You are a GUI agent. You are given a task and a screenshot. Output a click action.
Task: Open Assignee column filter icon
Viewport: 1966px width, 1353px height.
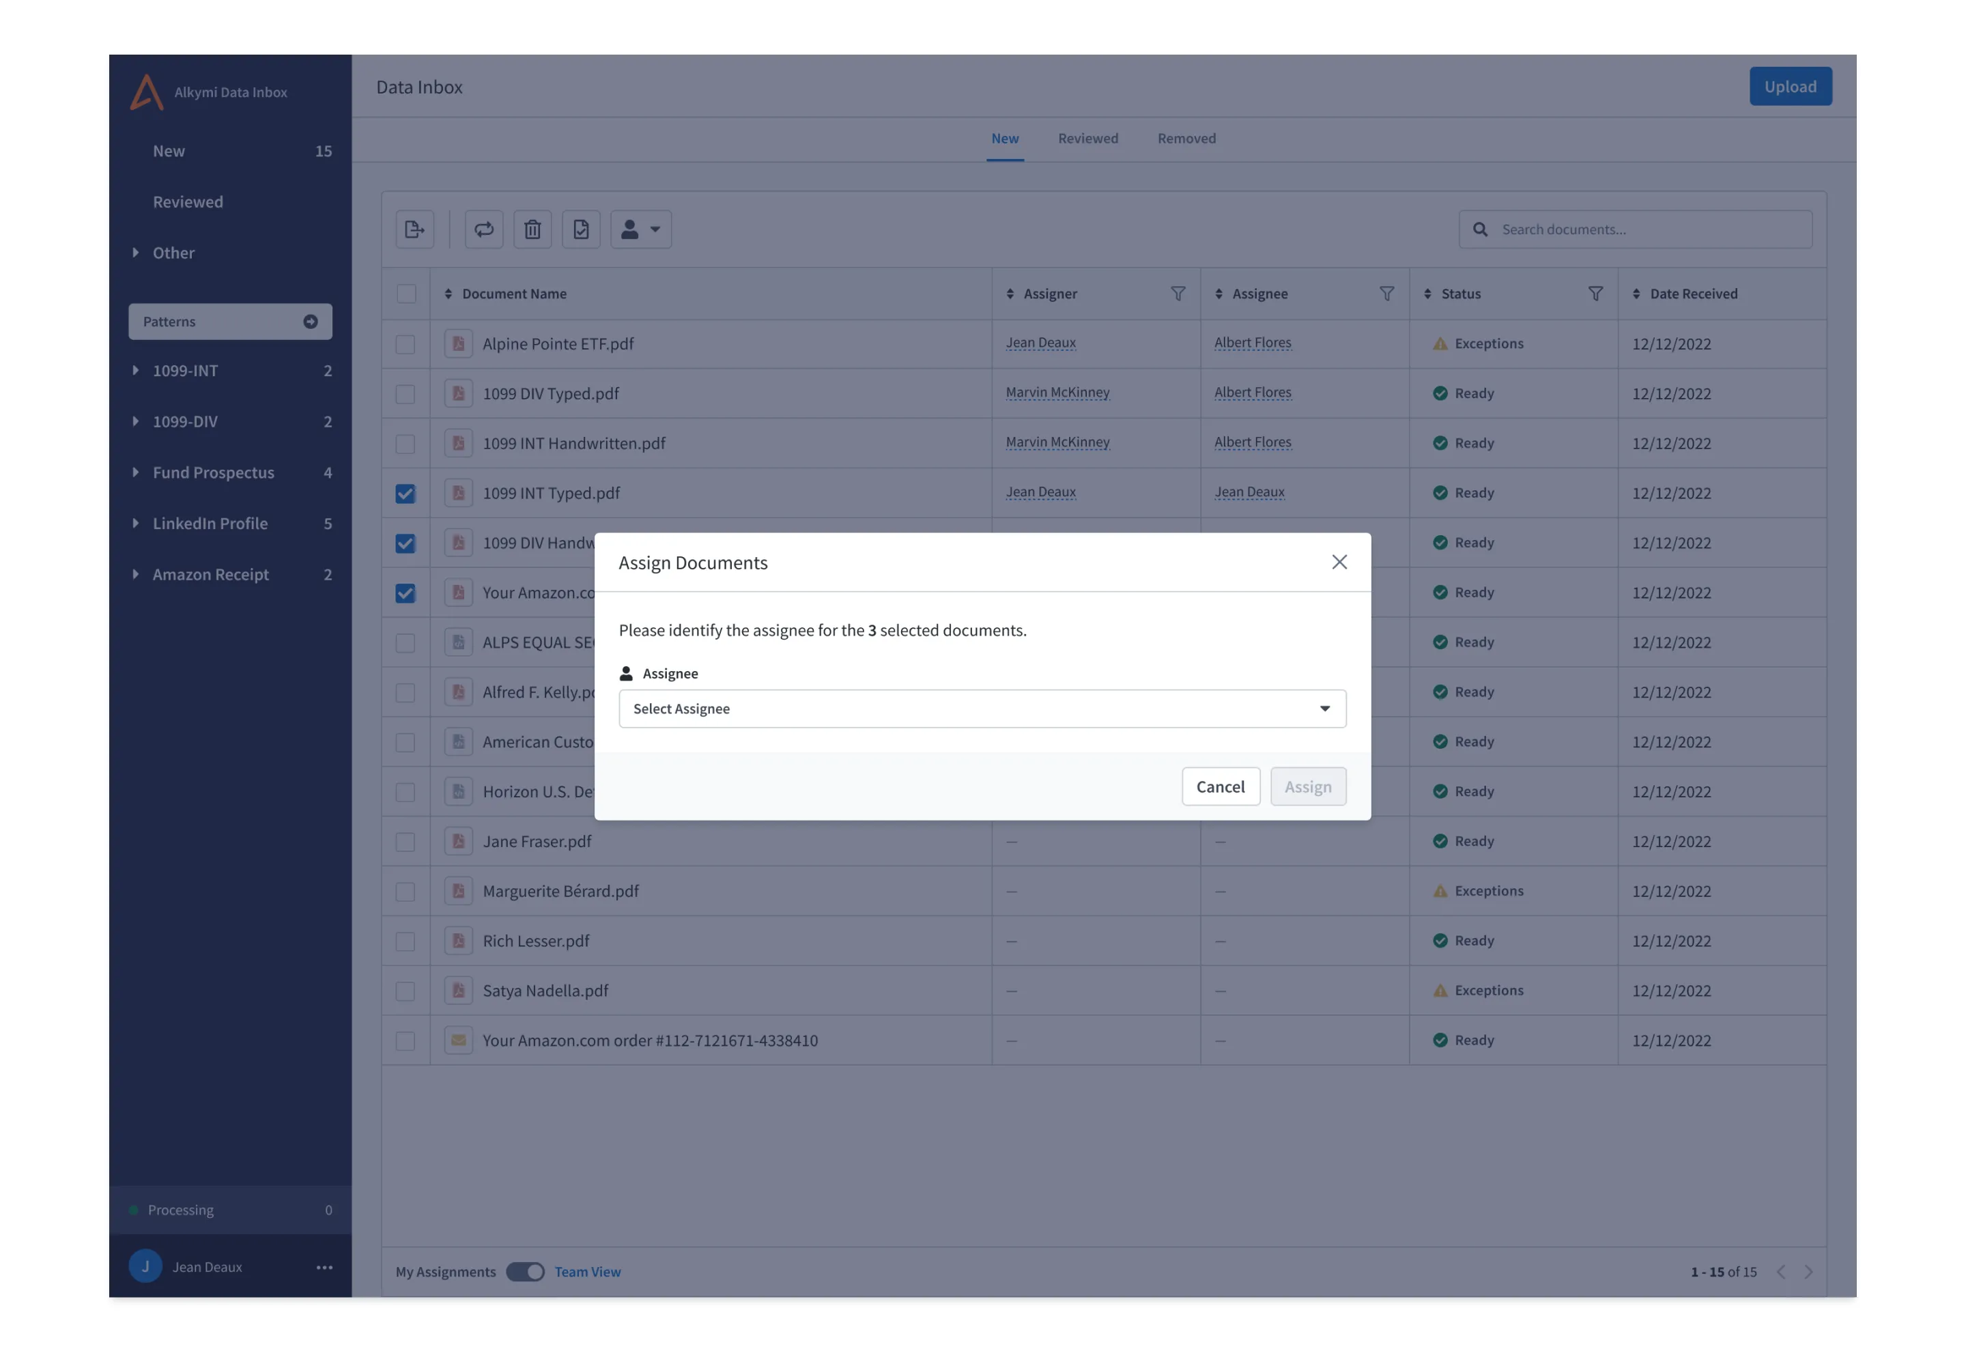coord(1386,294)
